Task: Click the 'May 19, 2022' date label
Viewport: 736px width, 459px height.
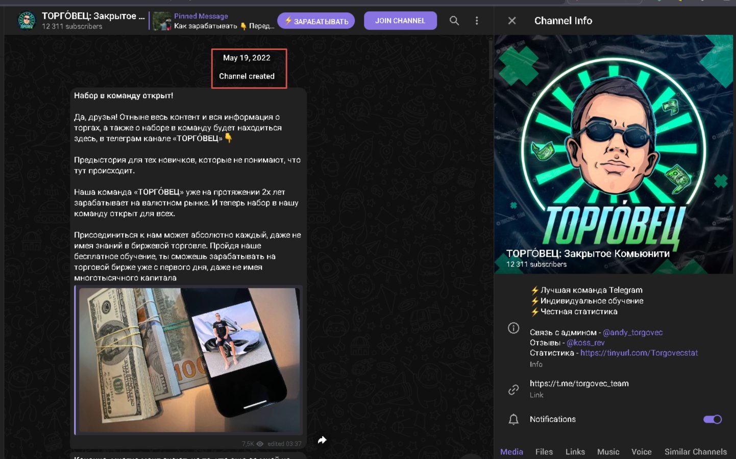Action: pyautogui.click(x=247, y=58)
